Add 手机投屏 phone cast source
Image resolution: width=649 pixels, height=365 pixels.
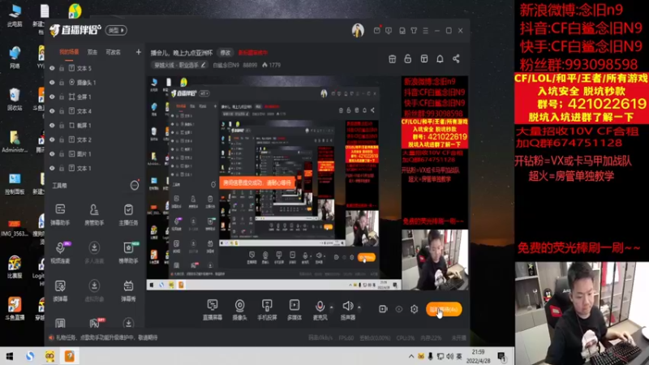pyautogui.click(x=267, y=310)
